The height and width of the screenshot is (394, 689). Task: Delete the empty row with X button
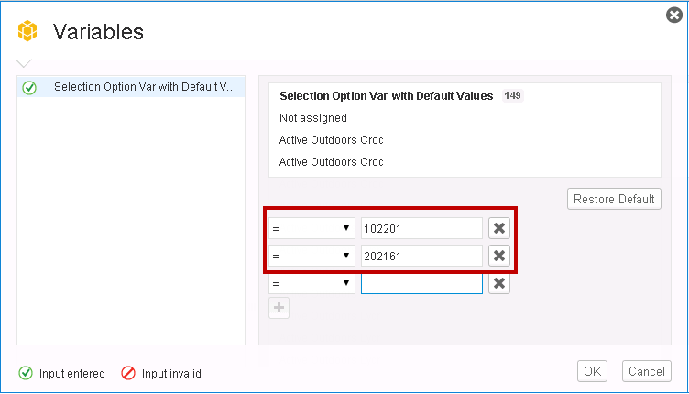pyautogui.click(x=499, y=283)
